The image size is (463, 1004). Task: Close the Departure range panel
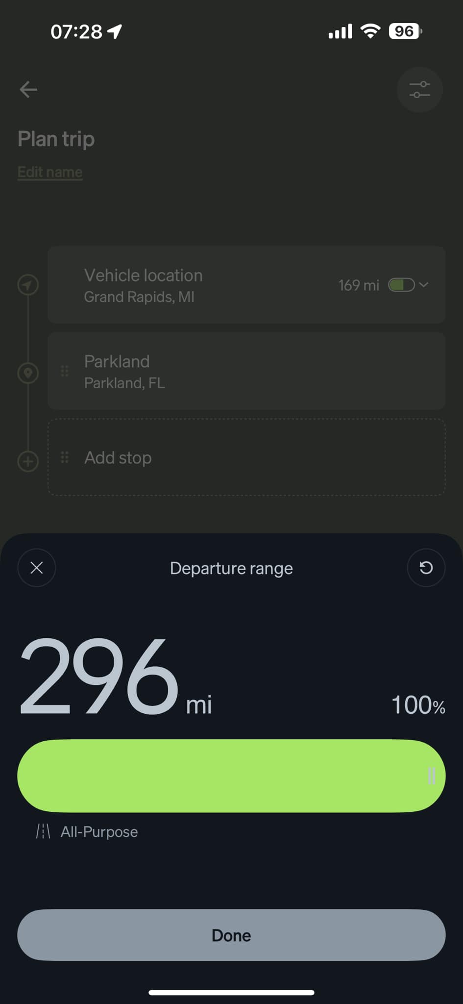[x=37, y=568]
